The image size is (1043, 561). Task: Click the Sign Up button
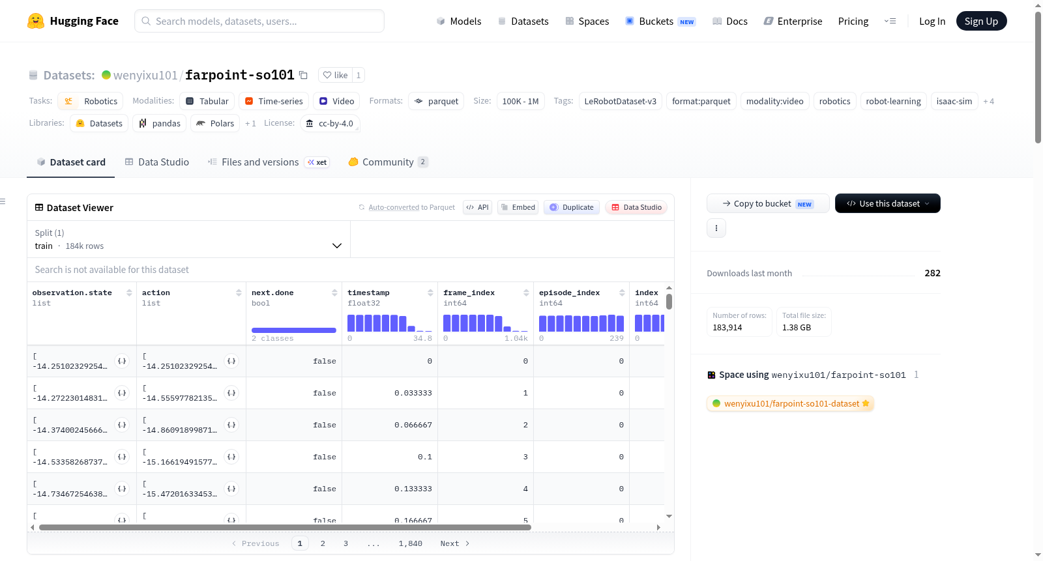(x=981, y=21)
